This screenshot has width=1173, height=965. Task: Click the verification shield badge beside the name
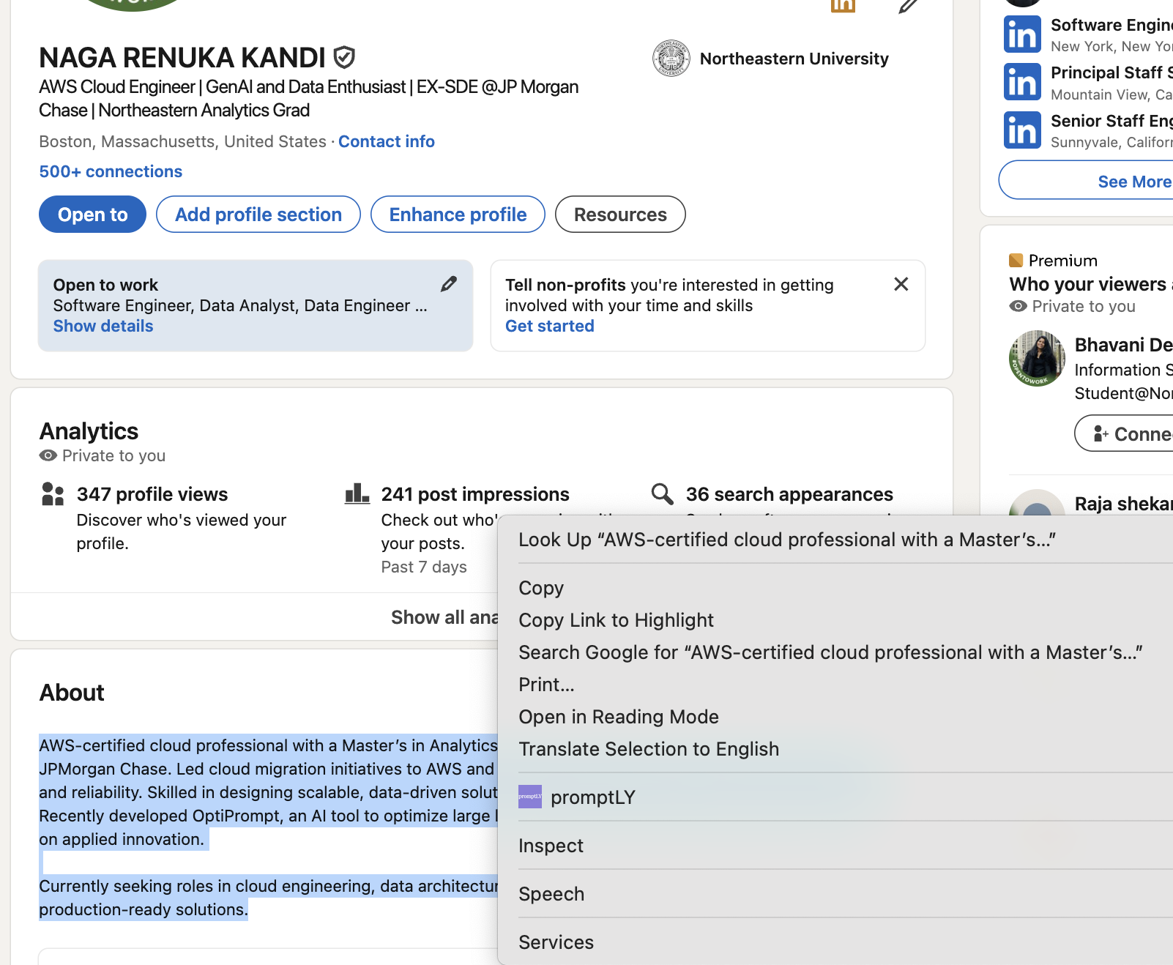tap(344, 57)
